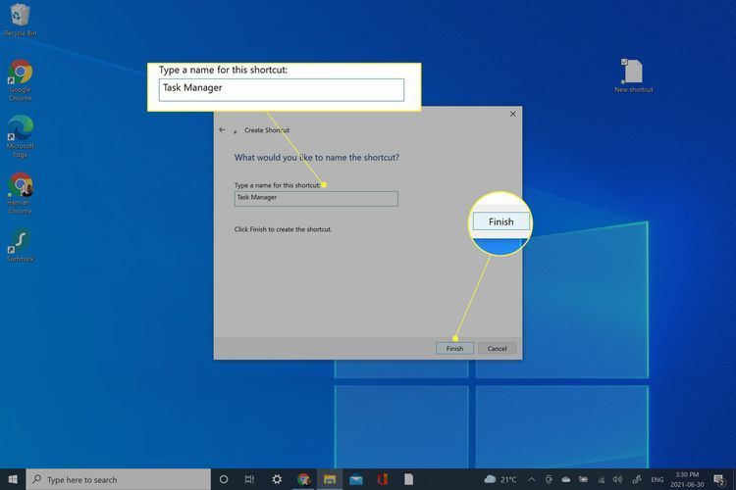
Task: Open the weather widget showing 21°C
Action: click(x=499, y=479)
